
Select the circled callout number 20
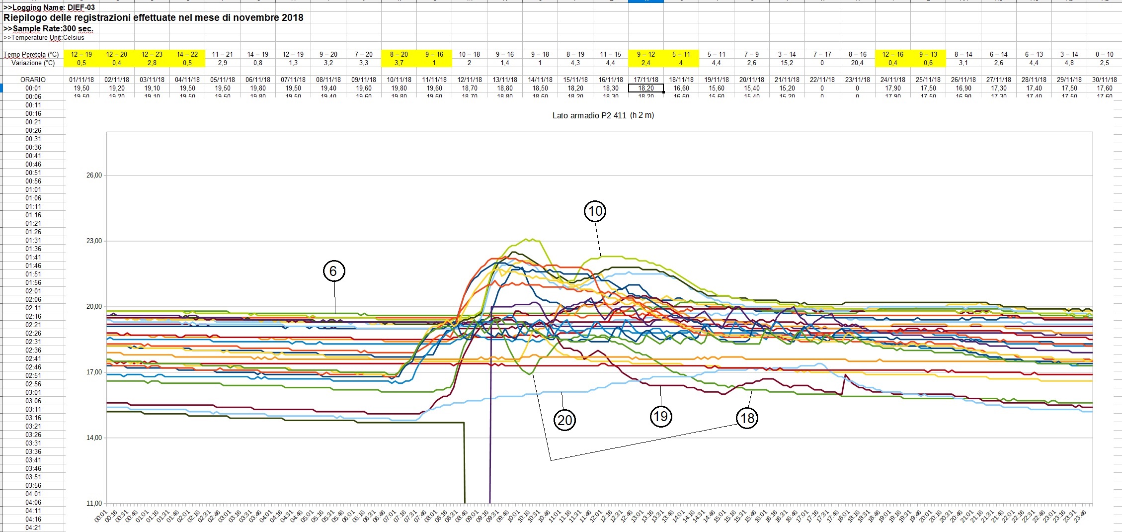(565, 420)
